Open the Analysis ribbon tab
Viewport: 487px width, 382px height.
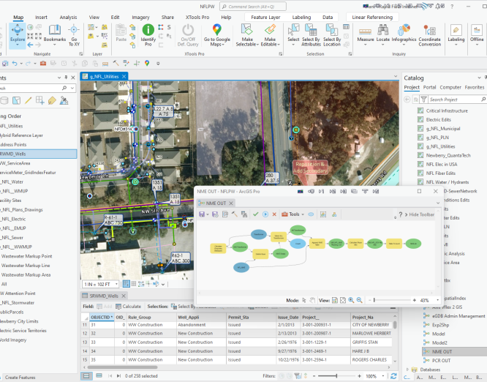68,18
